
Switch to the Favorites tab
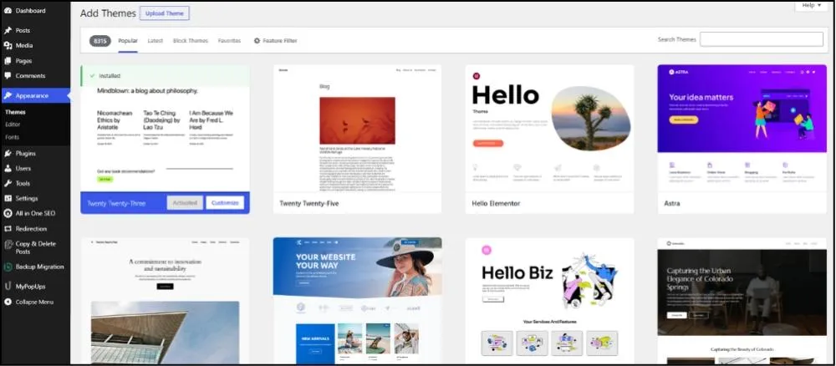click(229, 41)
